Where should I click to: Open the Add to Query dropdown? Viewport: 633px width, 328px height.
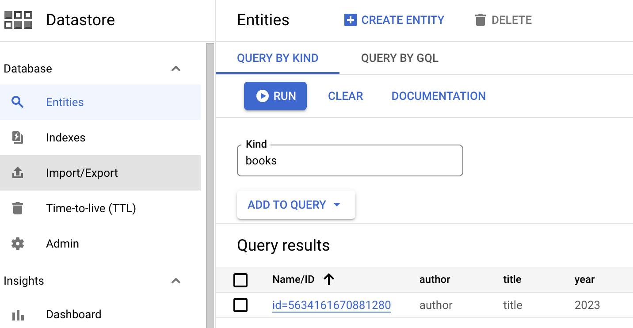[x=296, y=205]
